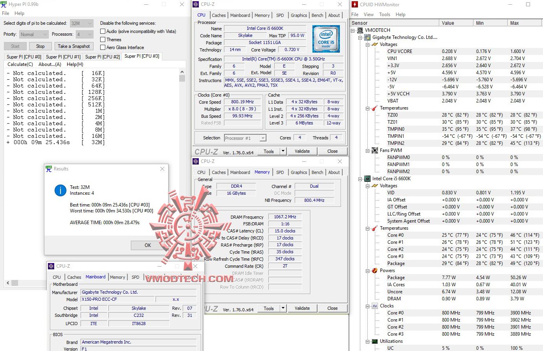Click the Intel Core i5 6600K chip icon
543x351 pixels.
367,179
